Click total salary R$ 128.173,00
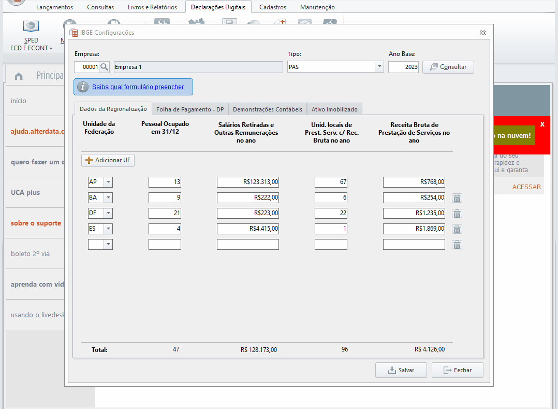This screenshot has width=558, height=409. 259,350
